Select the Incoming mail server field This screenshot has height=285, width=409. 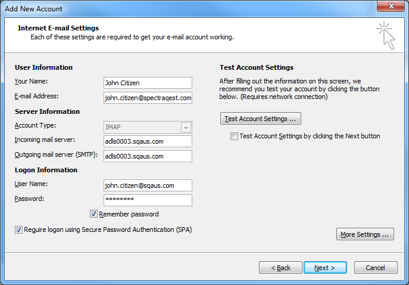[147, 141]
